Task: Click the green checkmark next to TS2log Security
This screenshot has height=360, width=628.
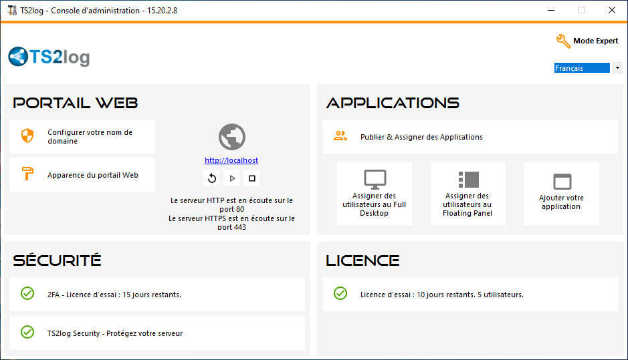Action: pos(27,332)
